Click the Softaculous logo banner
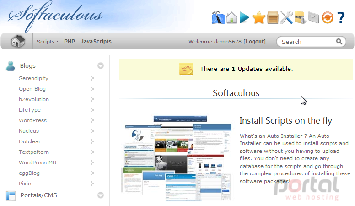The image size is (355, 206). 55,16
